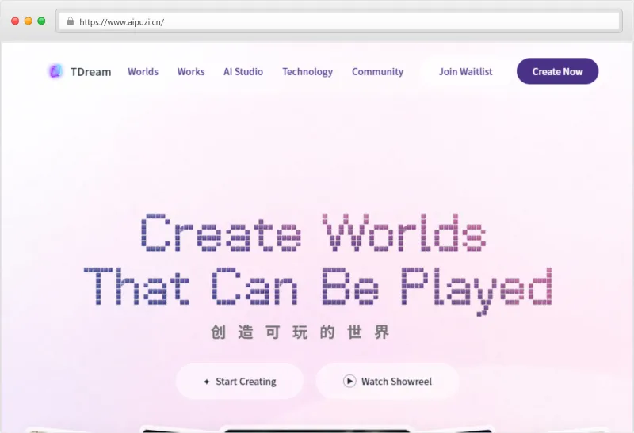Click the play icon beside Watch Showreel
Image resolution: width=634 pixels, height=433 pixels.
click(x=349, y=381)
